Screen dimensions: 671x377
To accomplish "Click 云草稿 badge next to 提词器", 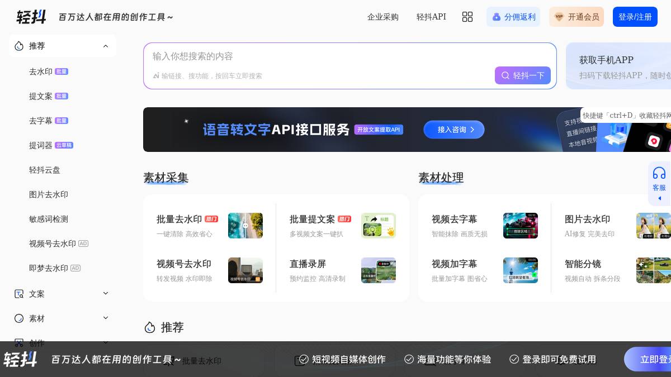I will (64, 145).
